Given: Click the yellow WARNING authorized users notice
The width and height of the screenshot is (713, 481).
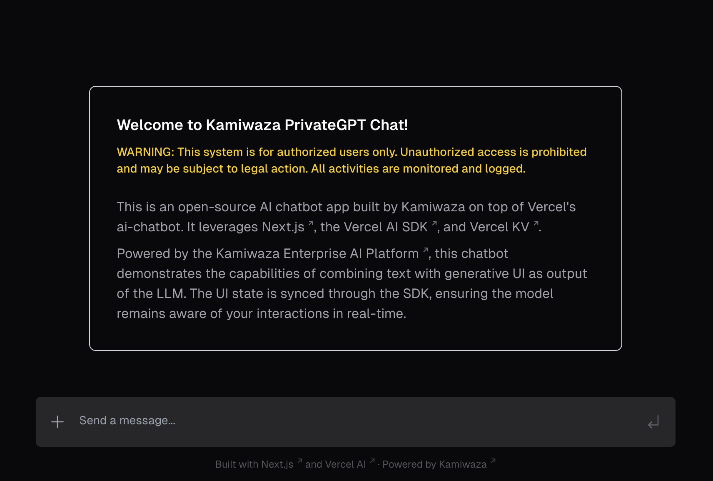Looking at the screenshot, I should click(352, 160).
